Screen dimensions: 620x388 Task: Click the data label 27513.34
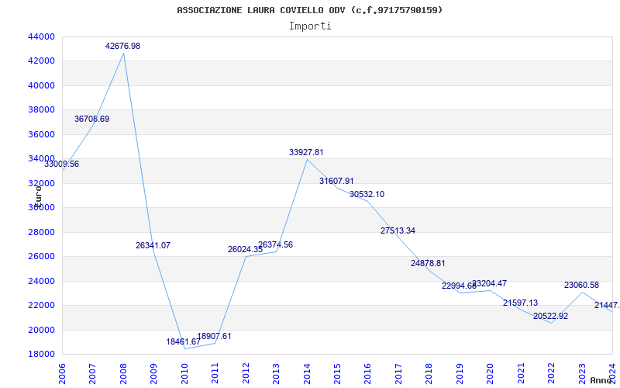398,230
